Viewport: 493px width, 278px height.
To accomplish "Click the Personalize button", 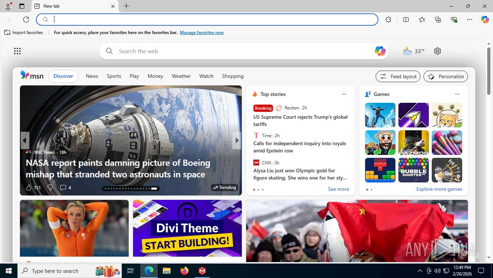I will [446, 76].
